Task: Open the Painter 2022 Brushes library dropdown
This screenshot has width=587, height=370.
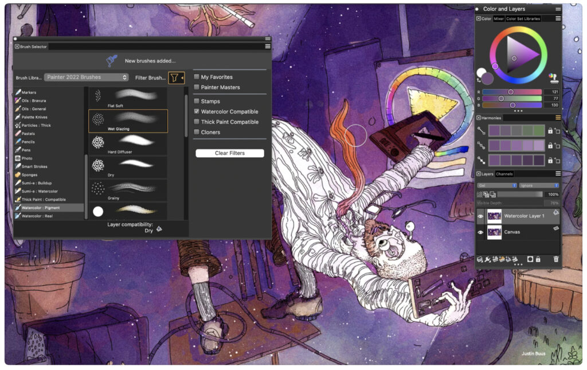Action: click(x=86, y=77)
